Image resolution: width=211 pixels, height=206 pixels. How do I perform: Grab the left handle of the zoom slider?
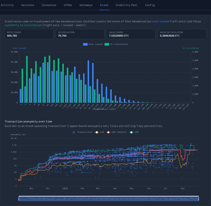click(19, 199)
